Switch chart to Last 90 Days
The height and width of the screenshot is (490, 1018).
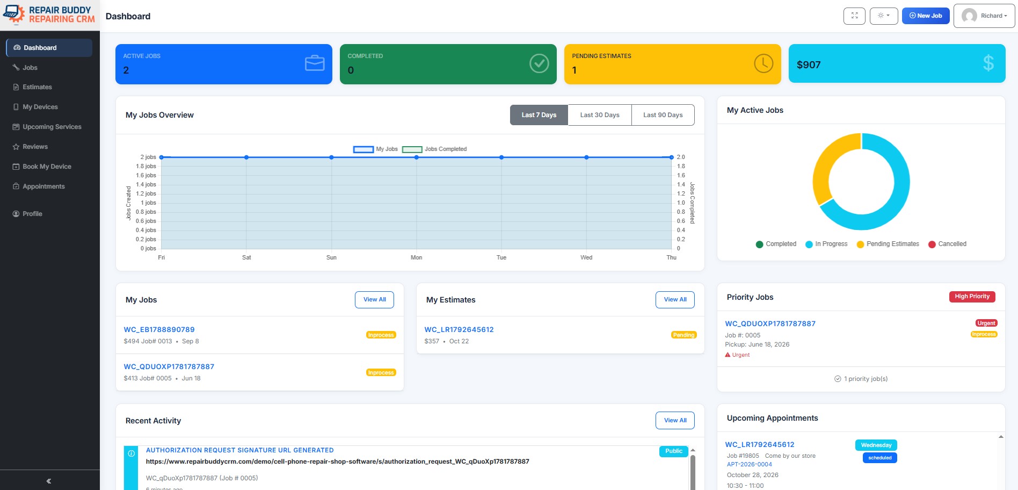click(x=663, y=115)
